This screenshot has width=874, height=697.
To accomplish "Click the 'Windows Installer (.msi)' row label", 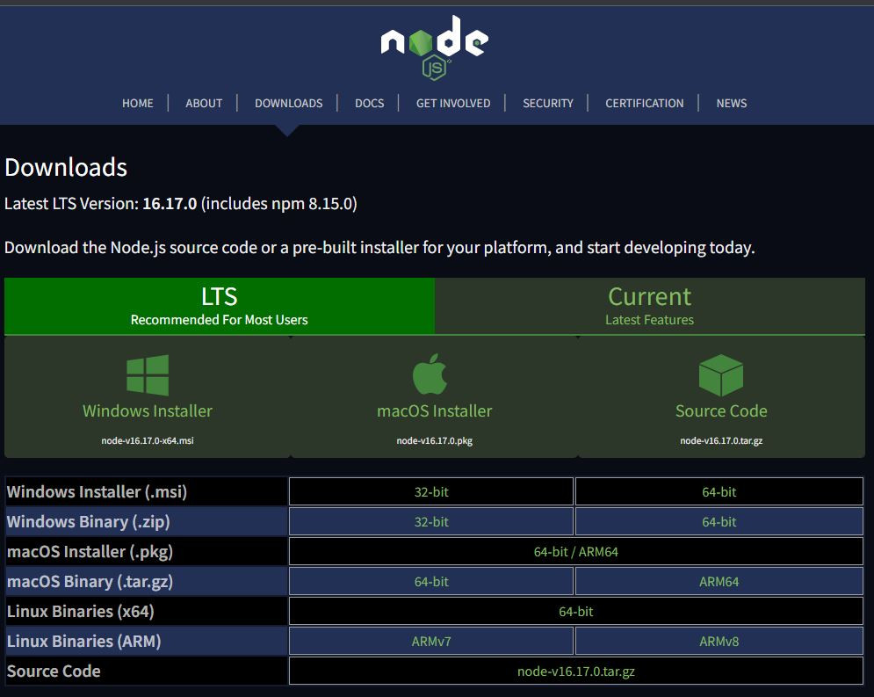I will click(x=97, y=492).
